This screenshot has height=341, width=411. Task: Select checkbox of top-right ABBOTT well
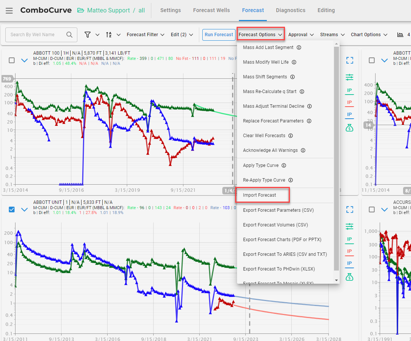pos(372,60)
